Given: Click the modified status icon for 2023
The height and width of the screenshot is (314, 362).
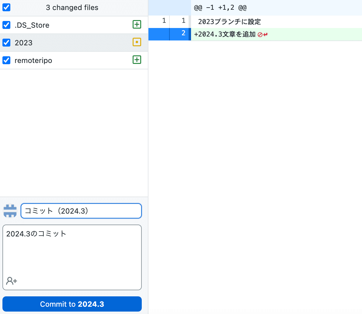Looking at the screenshot, I should coord(137,42).
